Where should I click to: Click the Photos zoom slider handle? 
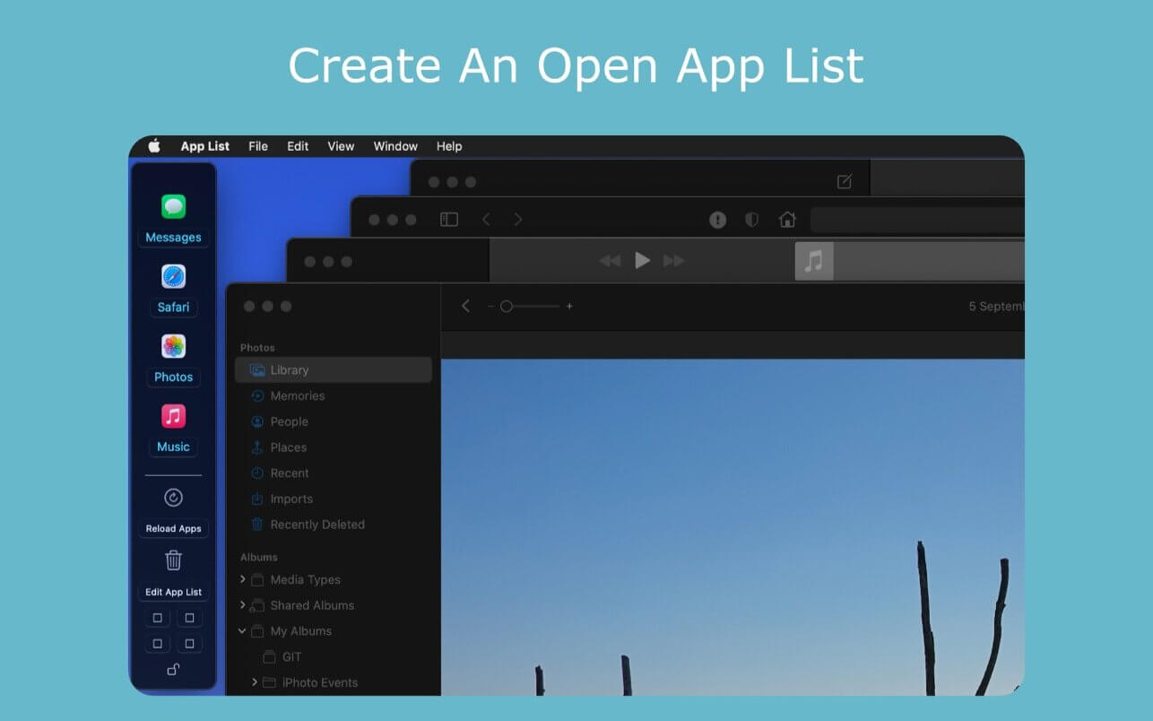507,307
